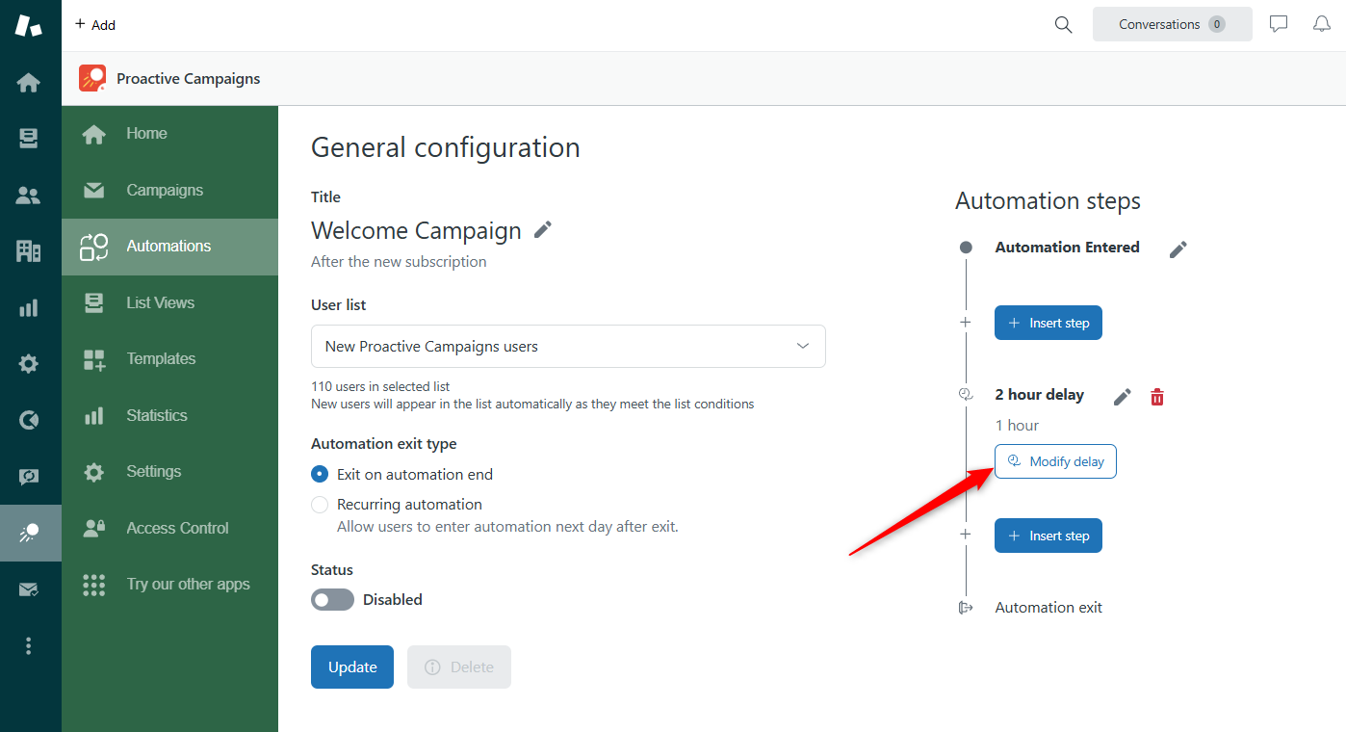Open the Reporting bar chart icon in dark sidebar
Screen dimensions: 1346x732
[x=29, y=308]
